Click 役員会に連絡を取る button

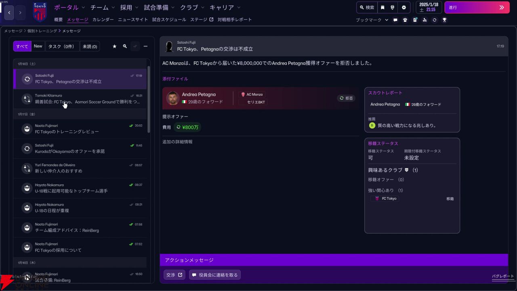[x=215, y=275]
